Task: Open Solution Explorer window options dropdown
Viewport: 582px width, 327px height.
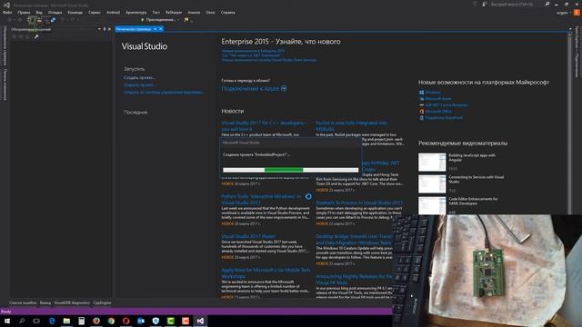Action: [99, 29]
